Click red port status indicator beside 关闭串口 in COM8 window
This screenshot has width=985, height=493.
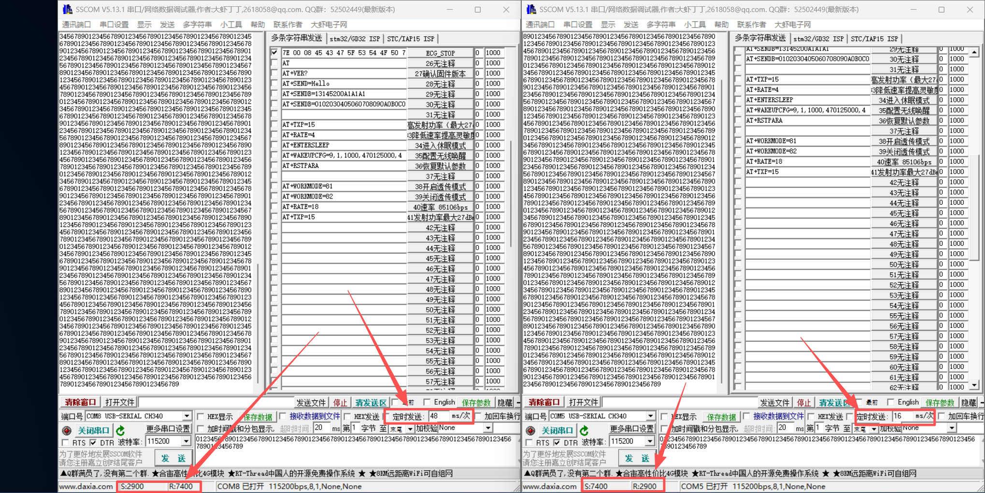(67, 430)
